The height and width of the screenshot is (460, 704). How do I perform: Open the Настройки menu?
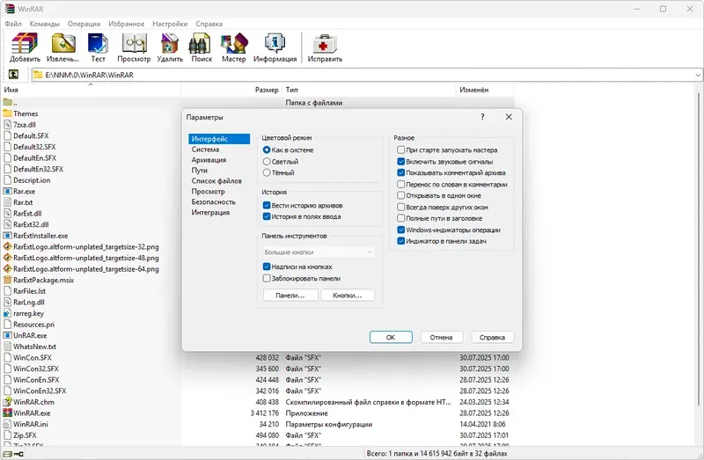(170, 24)
